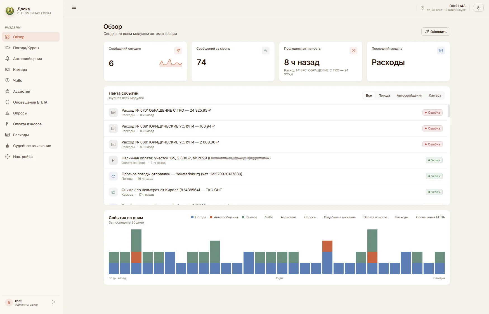
Task: Click the activity pulse icon on Сообщений за месяц
Action: point(266,51)
